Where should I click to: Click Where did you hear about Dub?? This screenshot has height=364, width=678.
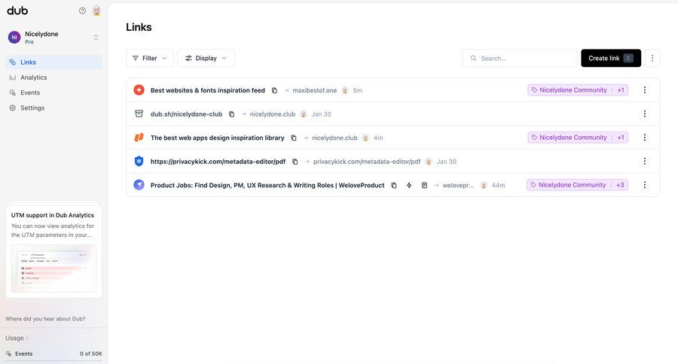(45, 319)
